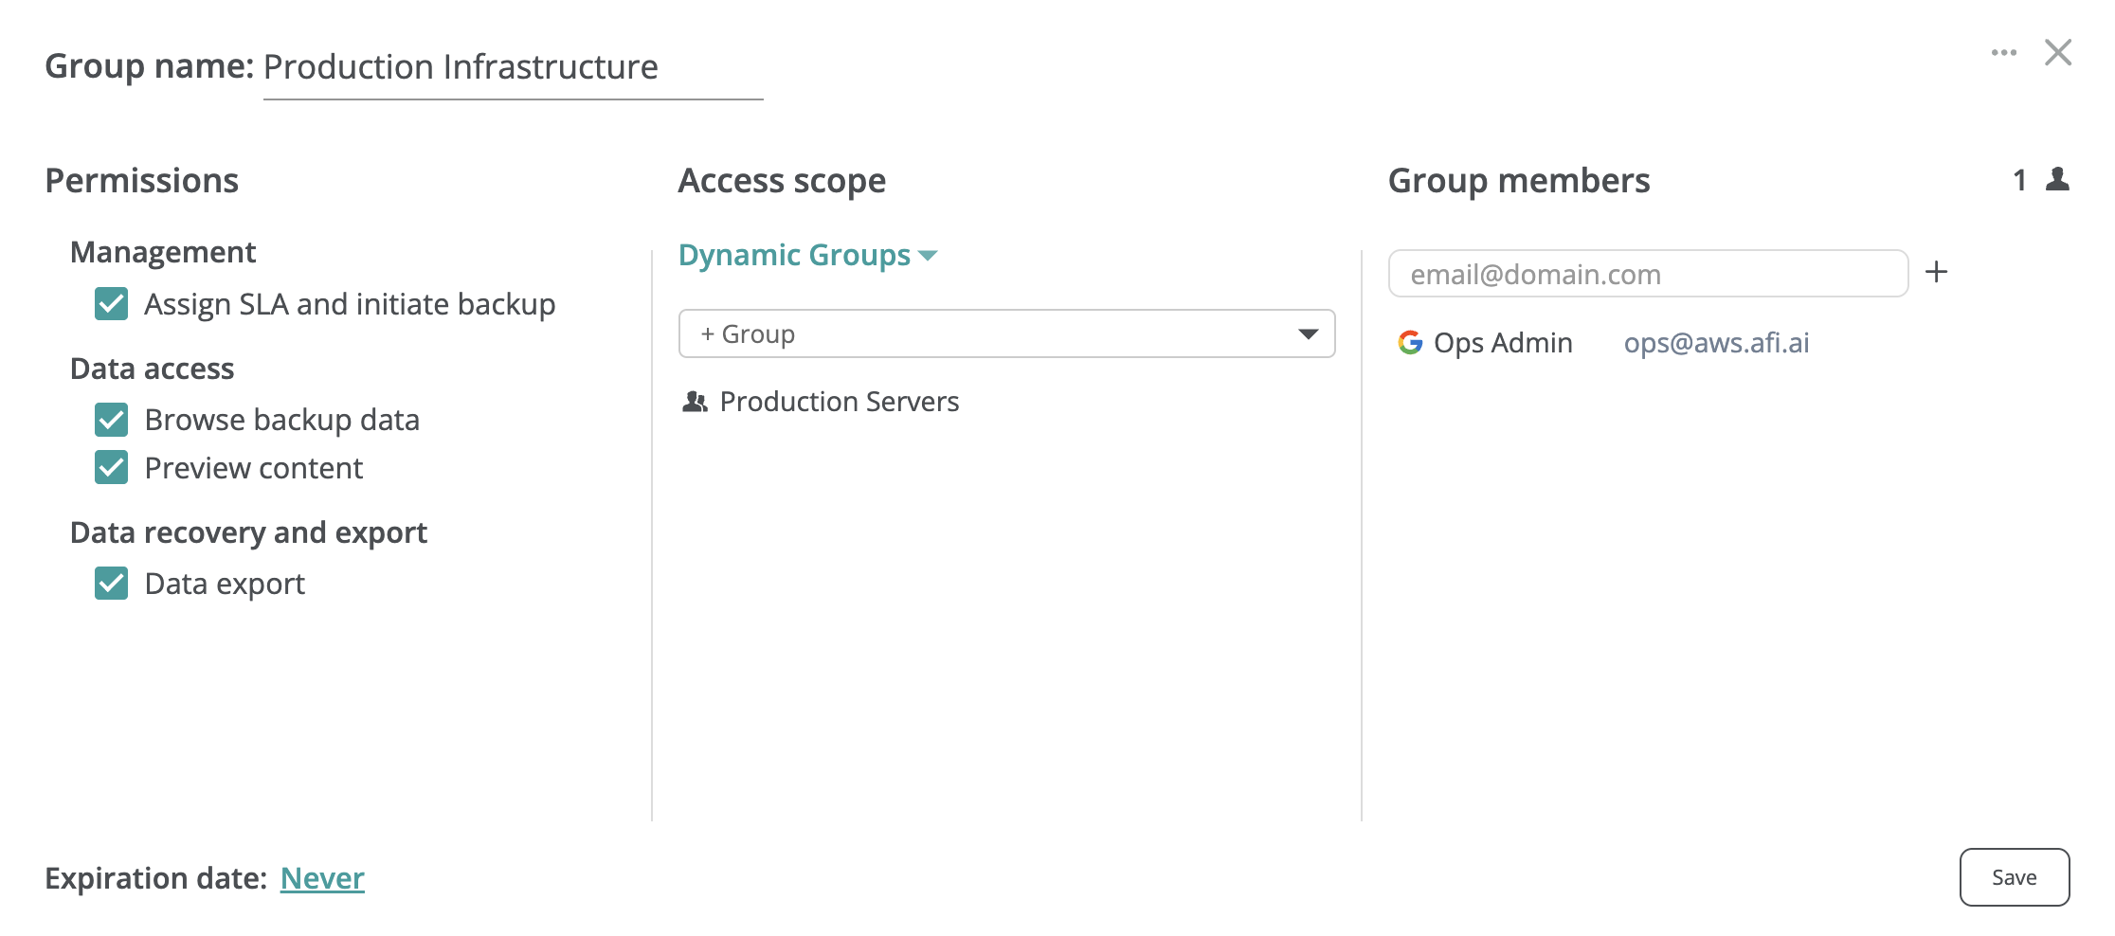2115x936 pixels.
Task: Click the Access scope heading
Action: coord(782,181)
